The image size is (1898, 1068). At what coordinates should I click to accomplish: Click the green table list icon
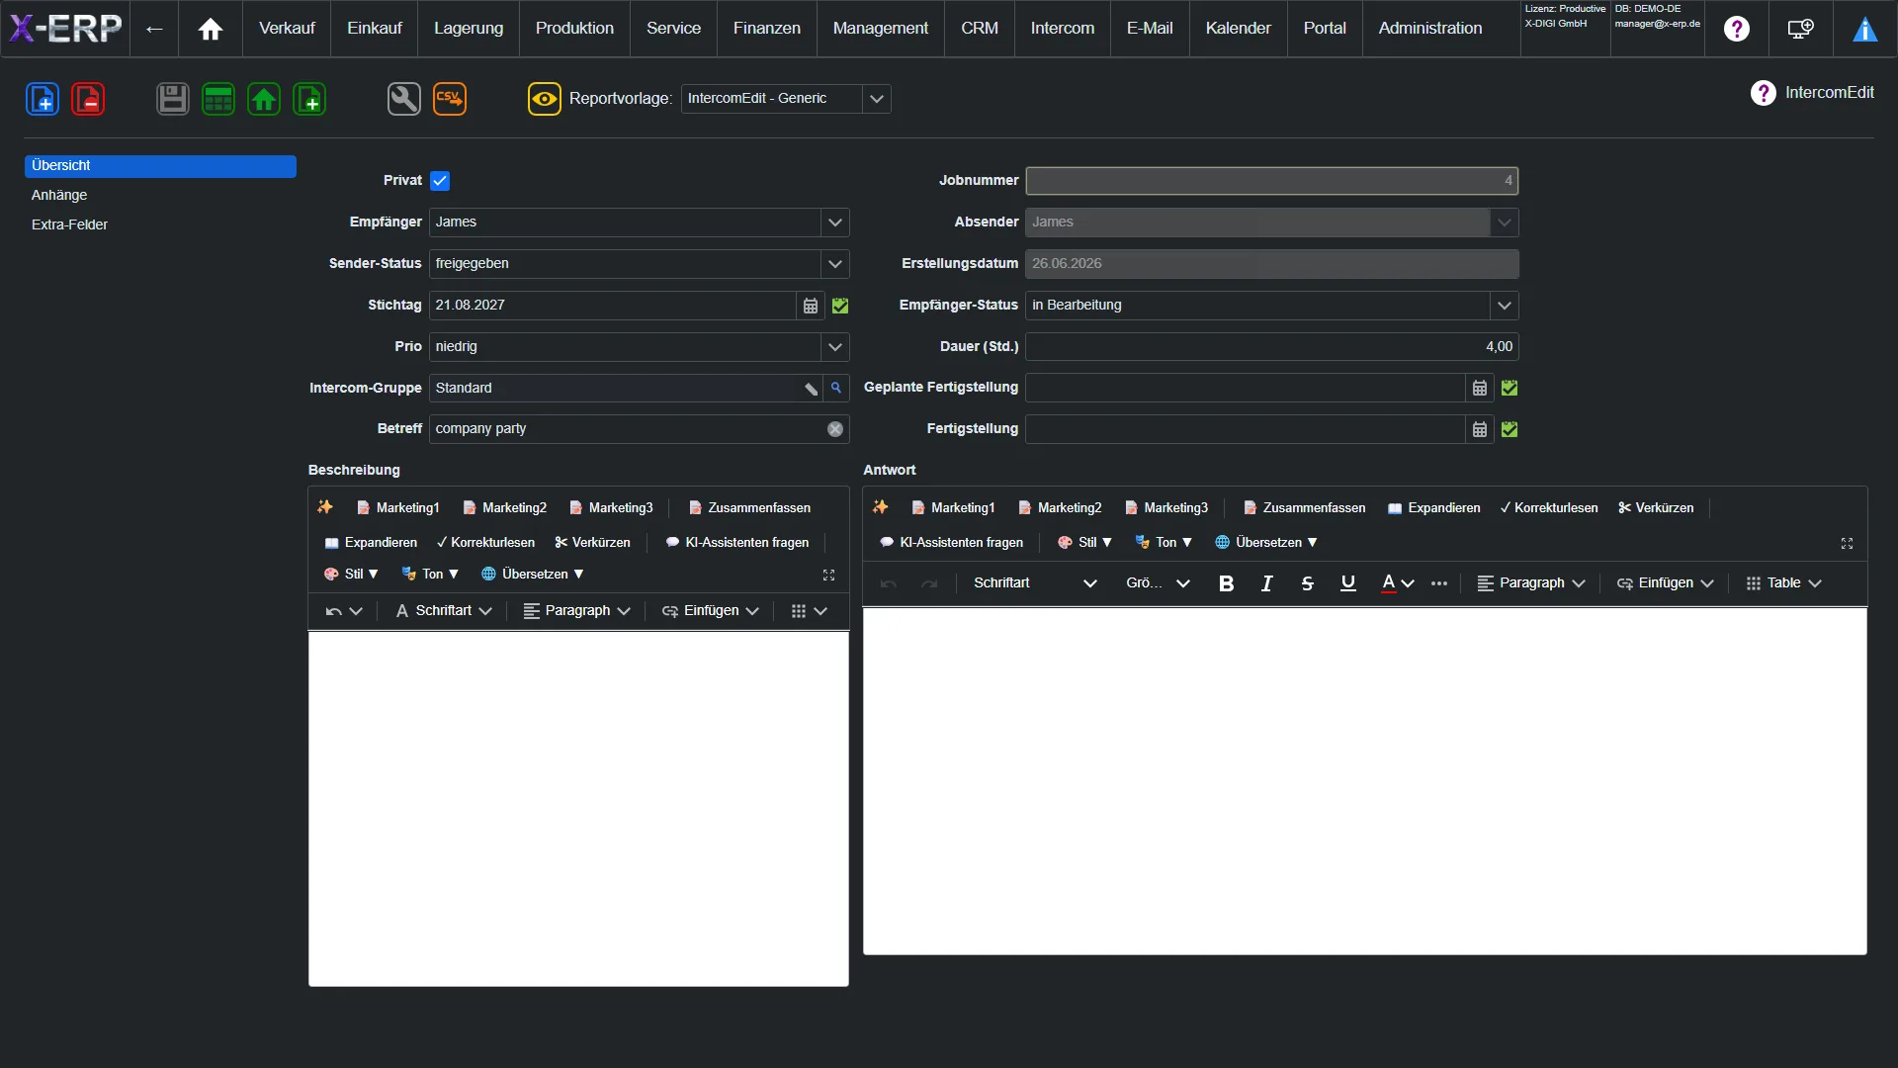pyautogui.click(x=218, y=99)
